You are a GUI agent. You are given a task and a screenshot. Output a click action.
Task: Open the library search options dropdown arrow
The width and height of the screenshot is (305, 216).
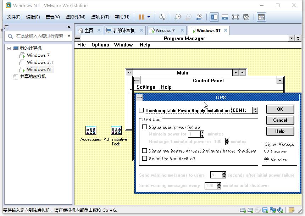pyautogui.click(x=69, y=36)
